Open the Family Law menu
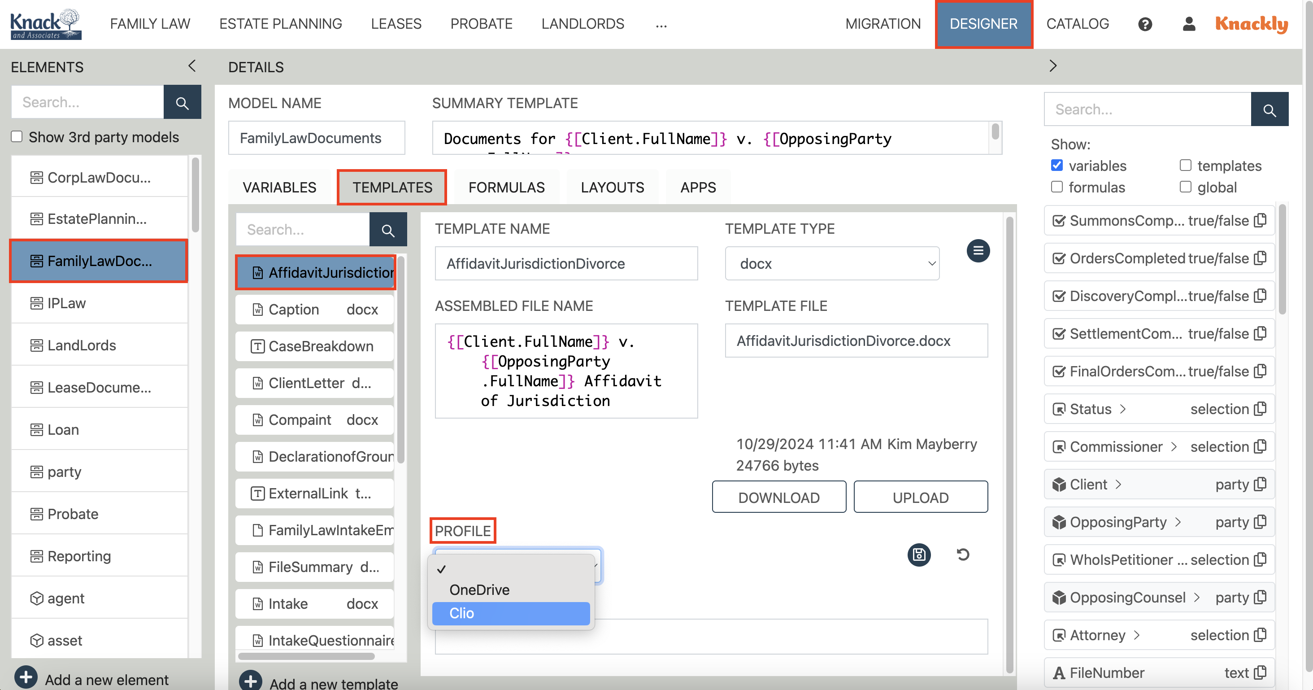This screenshot has width=1313, height=690. click(x=150, y=24)
